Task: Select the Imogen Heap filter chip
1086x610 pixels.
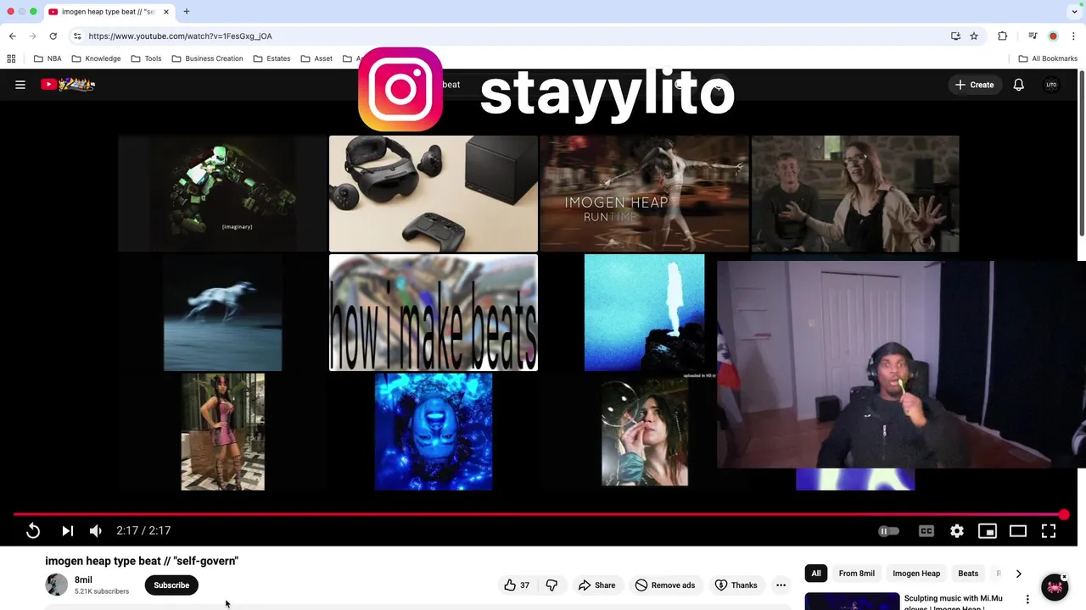Action: [x=916, y=574]
